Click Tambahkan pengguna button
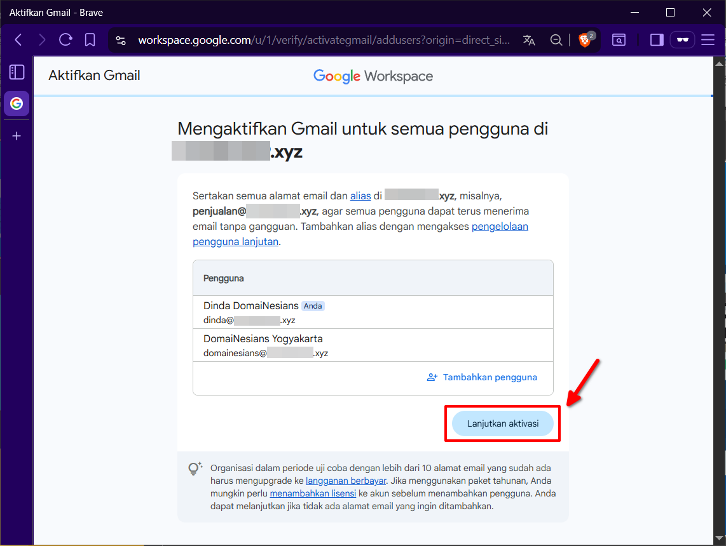The image size is (726, 546). [x=482, y=377]
